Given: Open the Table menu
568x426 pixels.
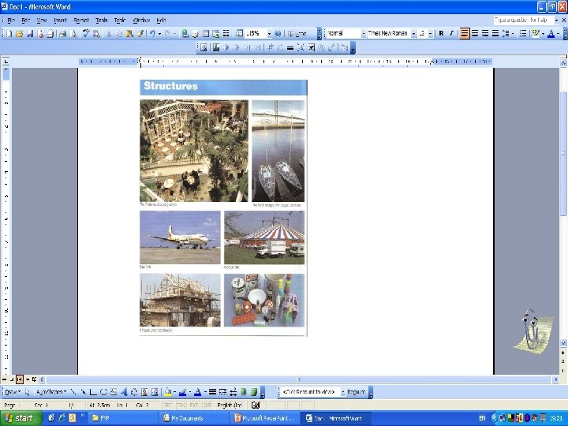Looking at the screenshot, I should coord(120,21).
